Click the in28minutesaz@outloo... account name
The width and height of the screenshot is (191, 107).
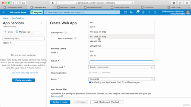coord(173,12)
